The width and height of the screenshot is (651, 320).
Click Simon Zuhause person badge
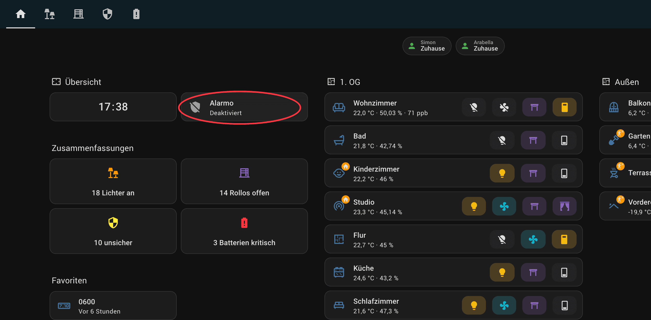(x=427, y=46)
